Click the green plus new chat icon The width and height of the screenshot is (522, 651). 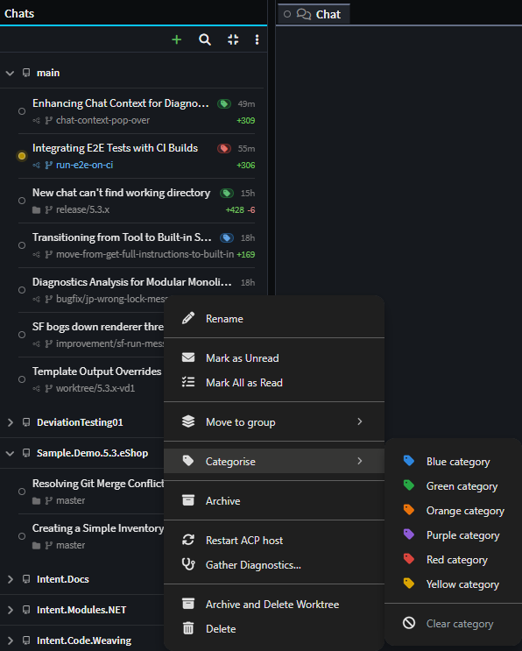click(177, 39)
